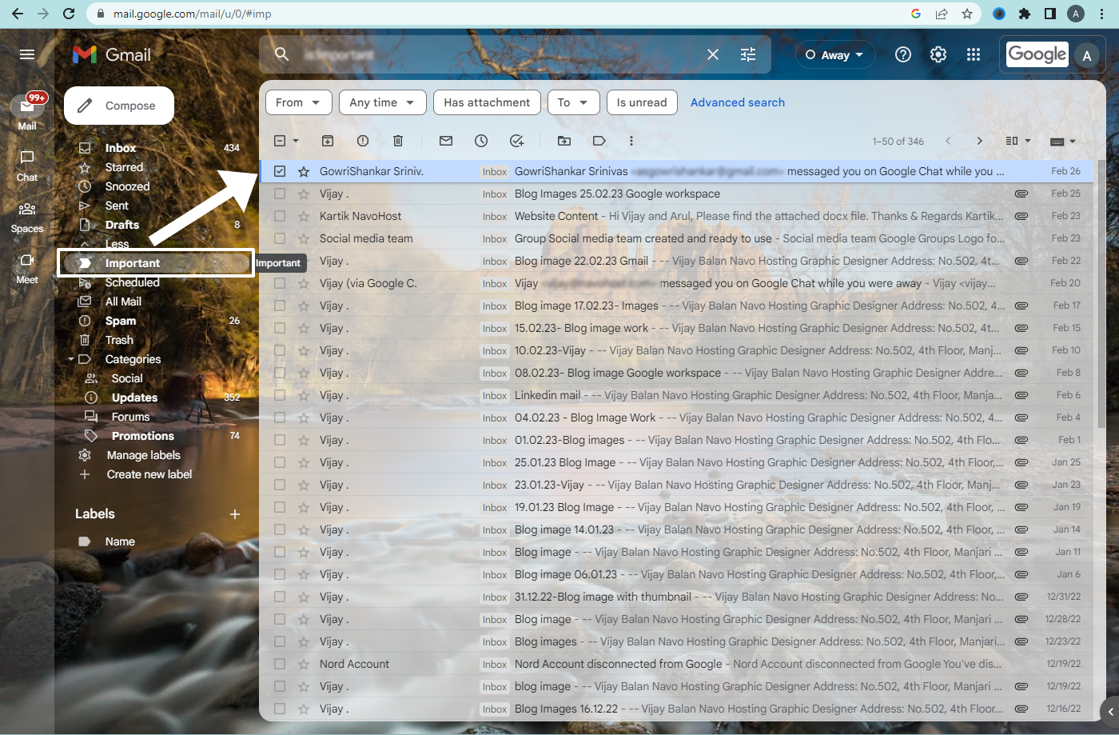This screenshot has height=735, width=1119.
Task: Star the Nord Account email
Action: click(x=304, y=664)
